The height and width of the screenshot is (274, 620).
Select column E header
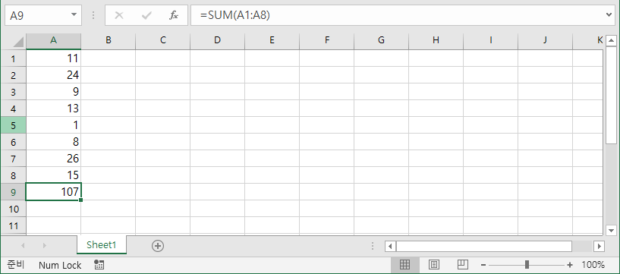coord(272,41)
